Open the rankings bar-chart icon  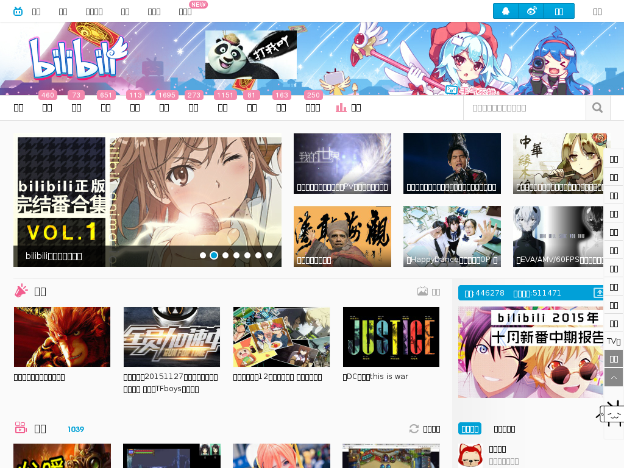click(x=341, y=107)
